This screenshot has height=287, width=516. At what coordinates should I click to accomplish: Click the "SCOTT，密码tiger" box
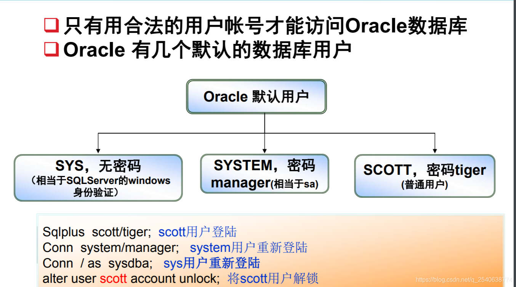click(425, 176)
